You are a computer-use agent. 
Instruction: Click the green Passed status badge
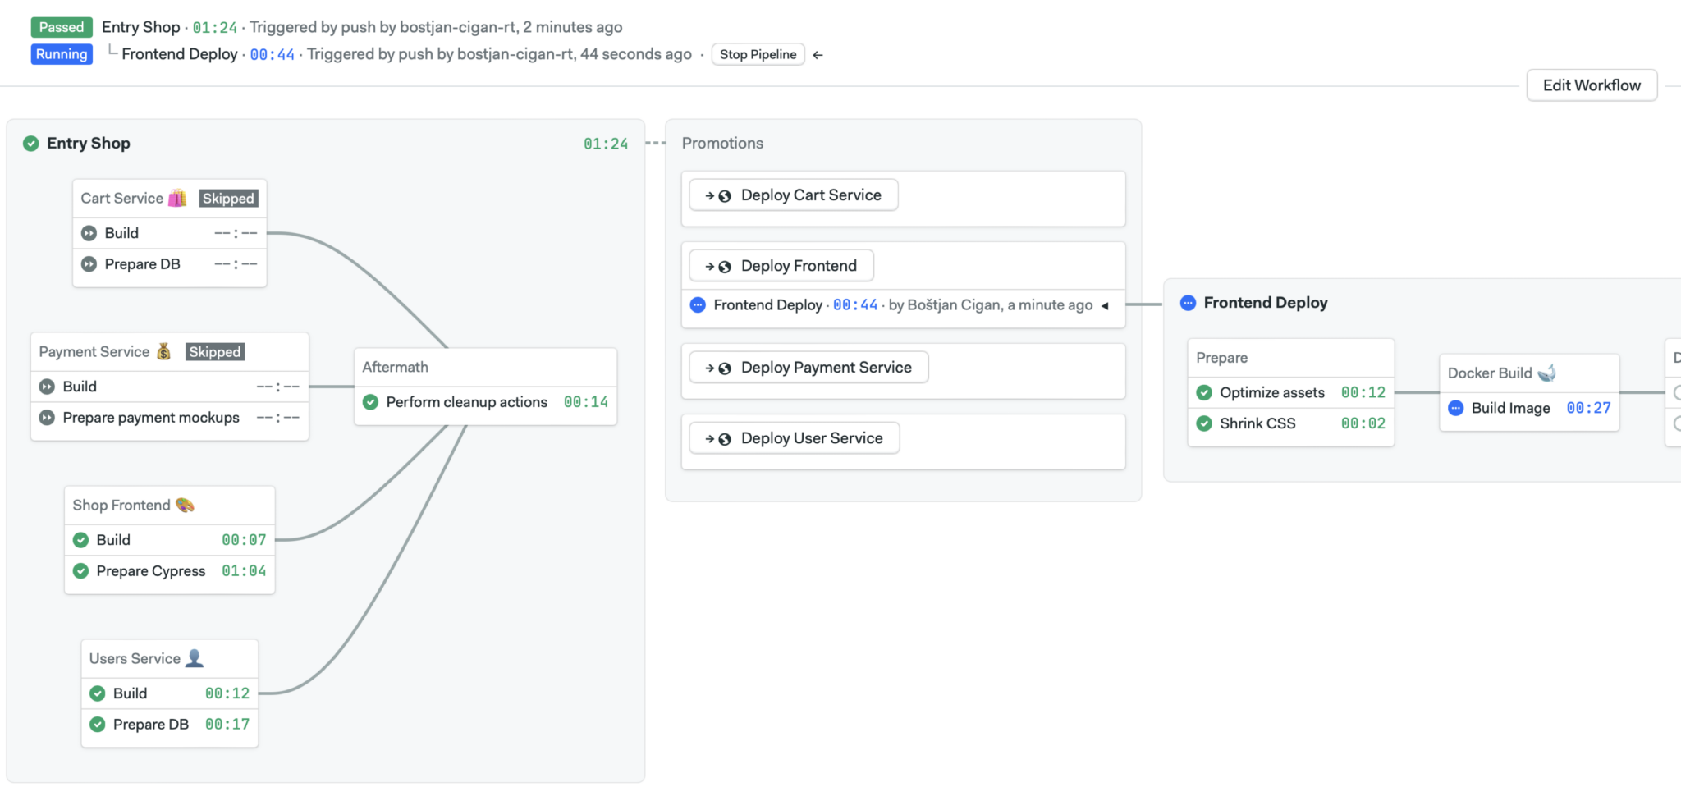[61, 26]
